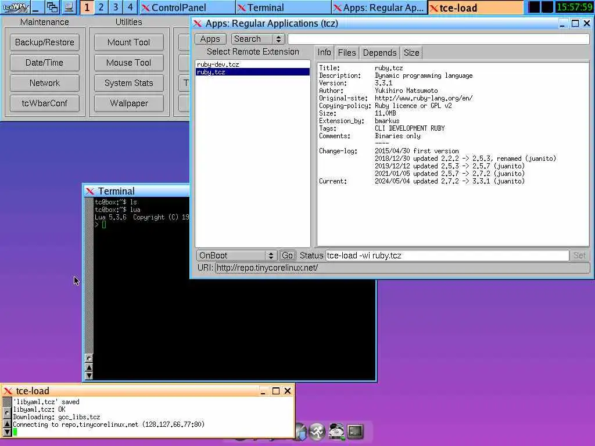Open Network settings in ControlPanel
The image size is (595, 446).
point(44,82)
